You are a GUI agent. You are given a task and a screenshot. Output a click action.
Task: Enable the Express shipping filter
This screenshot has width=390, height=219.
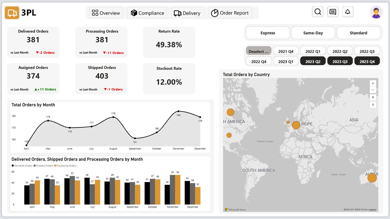tap(267, 33)
